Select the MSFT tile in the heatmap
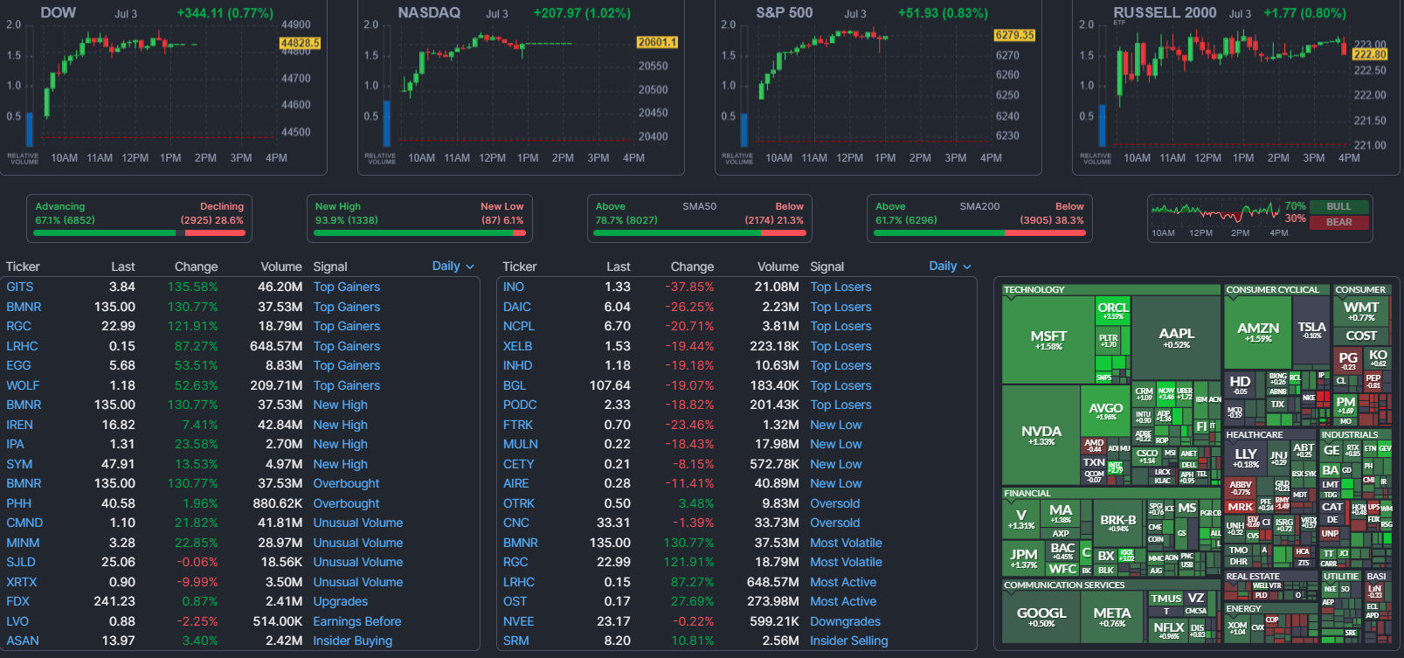Image resolution: width=1404 pixels, height=658 pixels. [x=1048, y=340]
